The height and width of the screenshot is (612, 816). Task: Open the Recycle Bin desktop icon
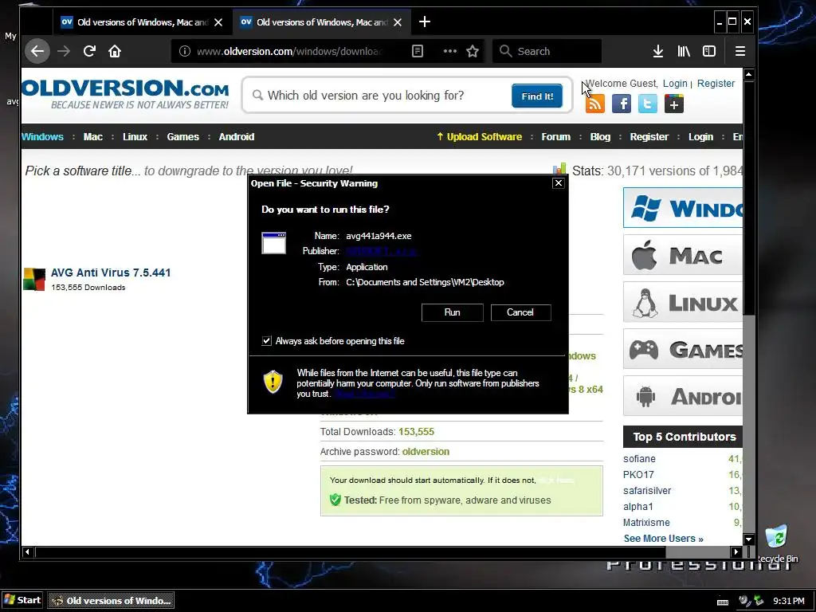[x=776, y=543]
